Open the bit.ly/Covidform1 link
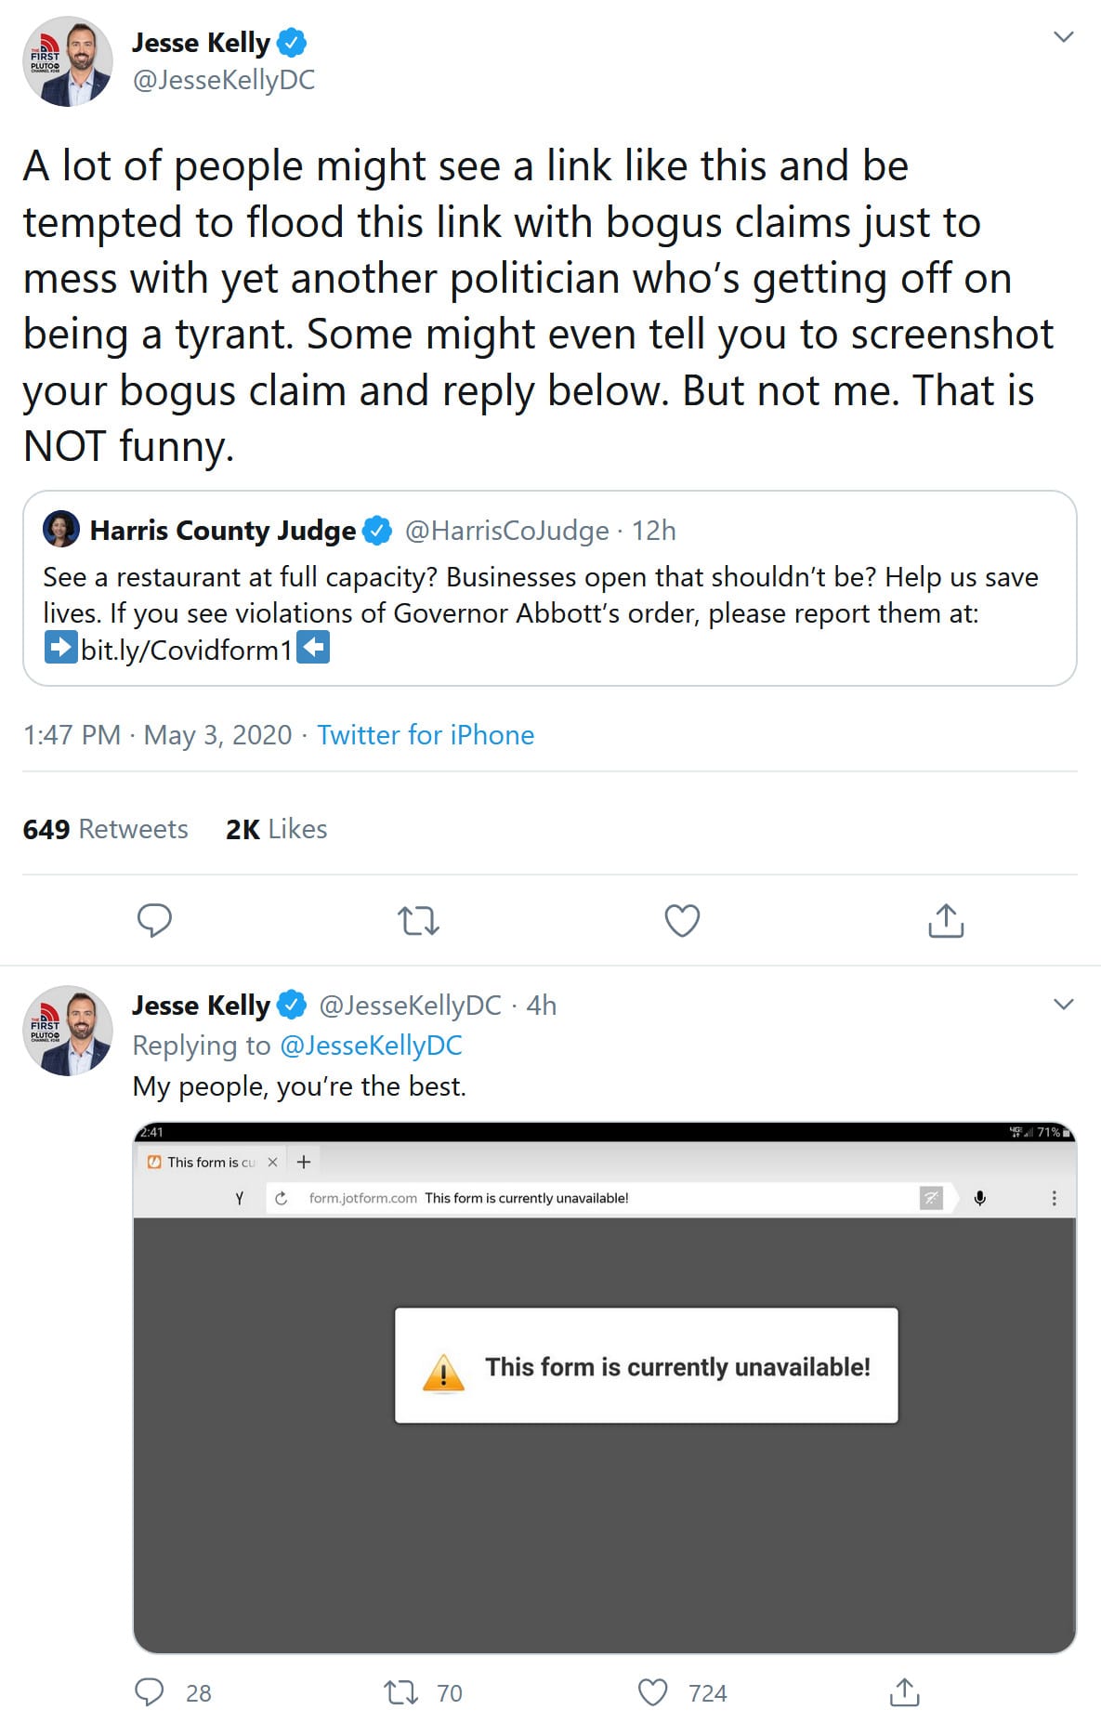The image size is (1101, 1723). pos(186,650)
